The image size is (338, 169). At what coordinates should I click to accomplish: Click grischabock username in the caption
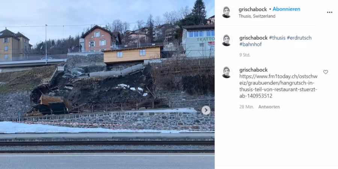click(x=253, y=38)
